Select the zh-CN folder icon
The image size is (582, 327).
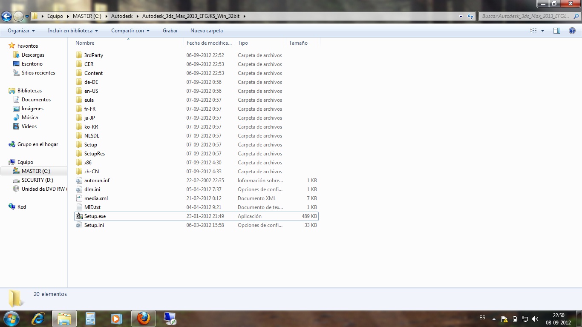click(79, 172)
